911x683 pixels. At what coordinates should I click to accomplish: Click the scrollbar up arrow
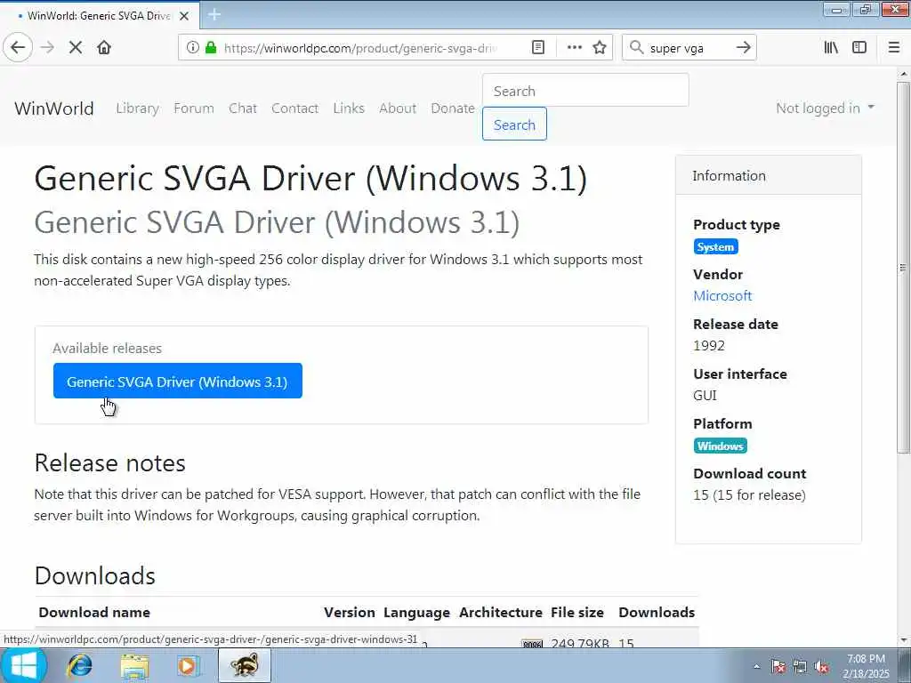pyautogui.click(x=903, y=75)
